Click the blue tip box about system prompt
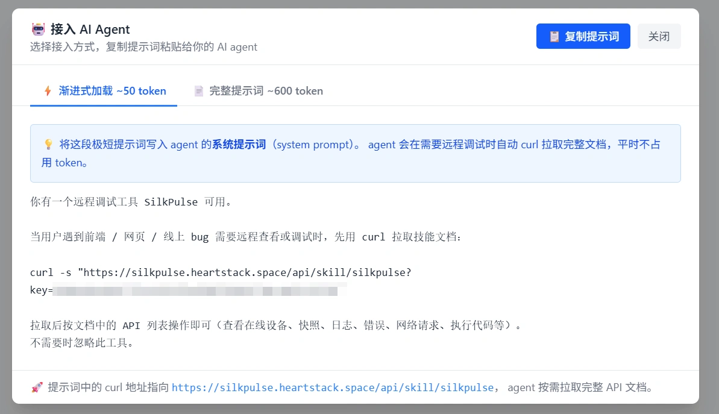Image resolution: width=719 pixels, height=414 pixels. pos(356,153)
